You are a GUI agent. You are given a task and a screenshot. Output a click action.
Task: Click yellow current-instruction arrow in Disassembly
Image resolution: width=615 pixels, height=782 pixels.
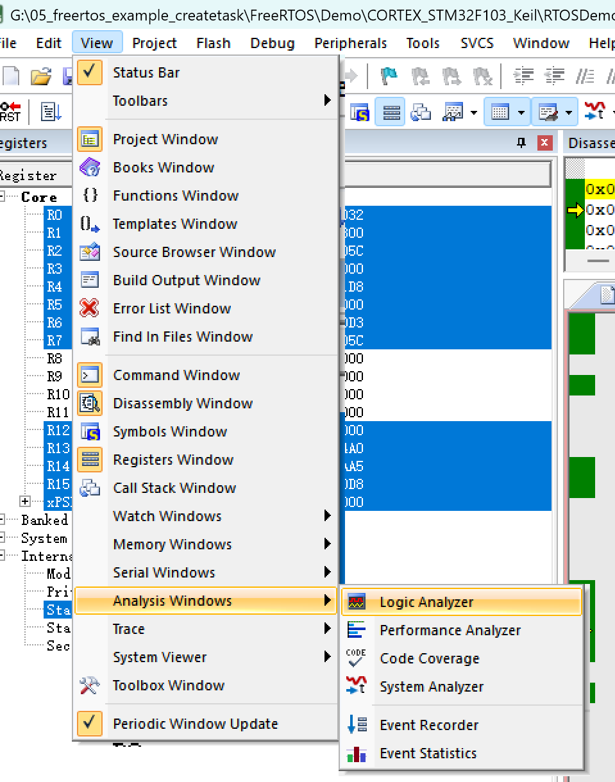[575, 210]
